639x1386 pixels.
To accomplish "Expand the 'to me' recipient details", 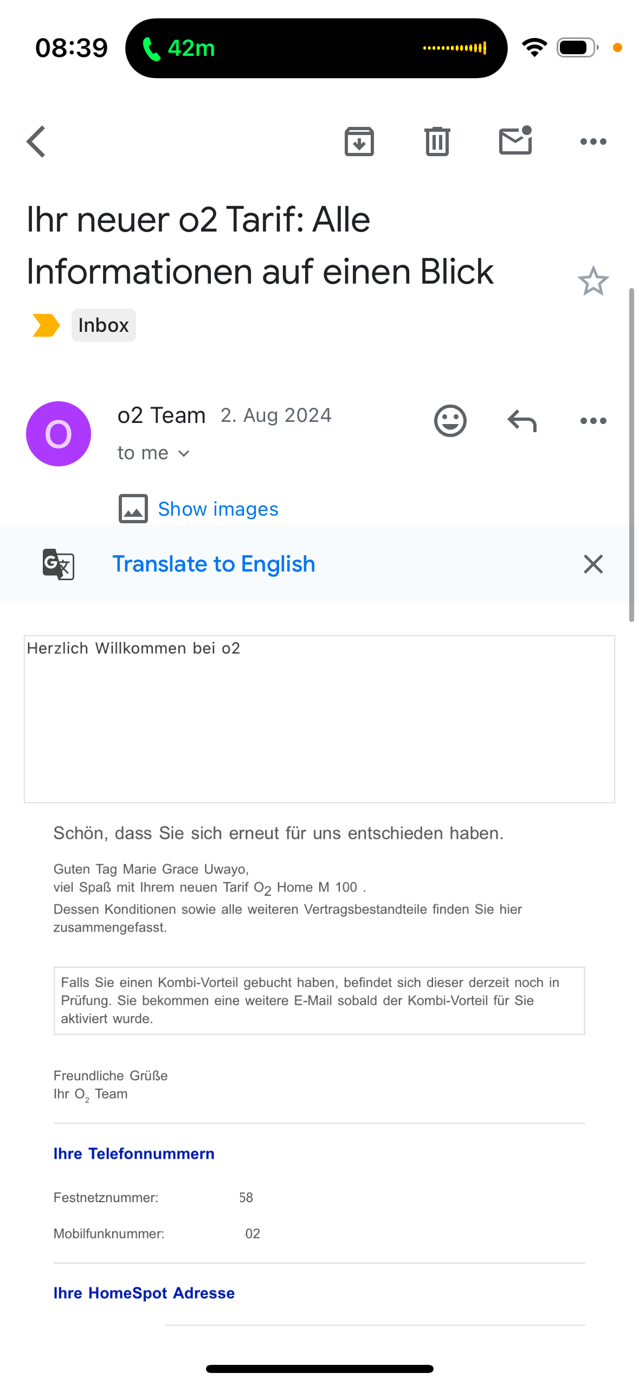I will coord(153,453).
